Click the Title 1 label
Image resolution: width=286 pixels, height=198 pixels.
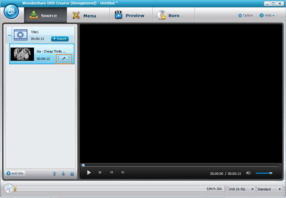pyautogui.click(x=35, y=32)
